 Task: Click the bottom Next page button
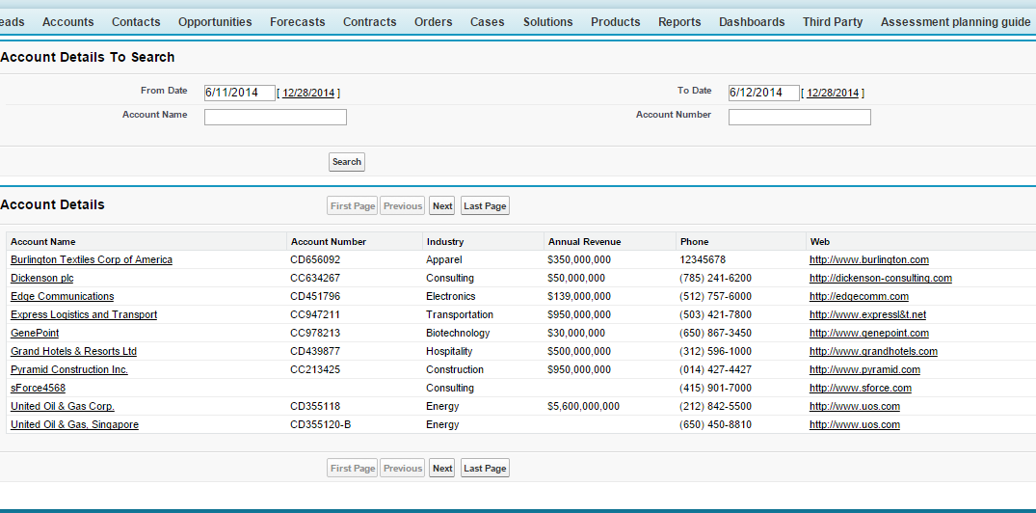coord(442,469)
